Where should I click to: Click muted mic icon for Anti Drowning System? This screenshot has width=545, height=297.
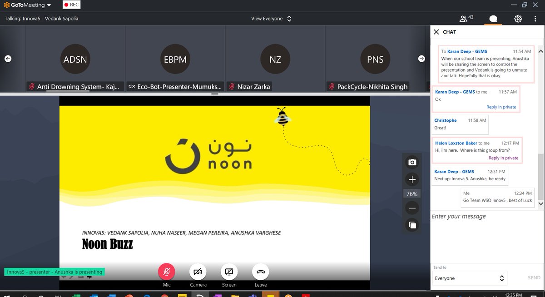pyautogui.click(x=32, y=86)
